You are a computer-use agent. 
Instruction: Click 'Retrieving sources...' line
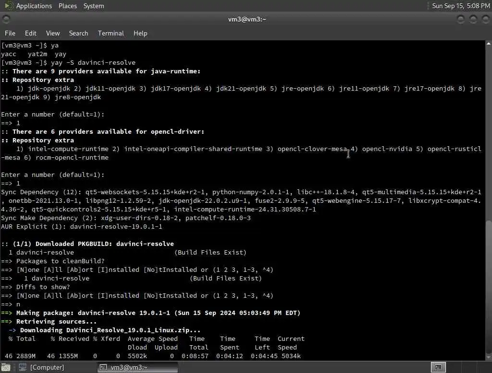pyautogui.click(x=49, y=322)
